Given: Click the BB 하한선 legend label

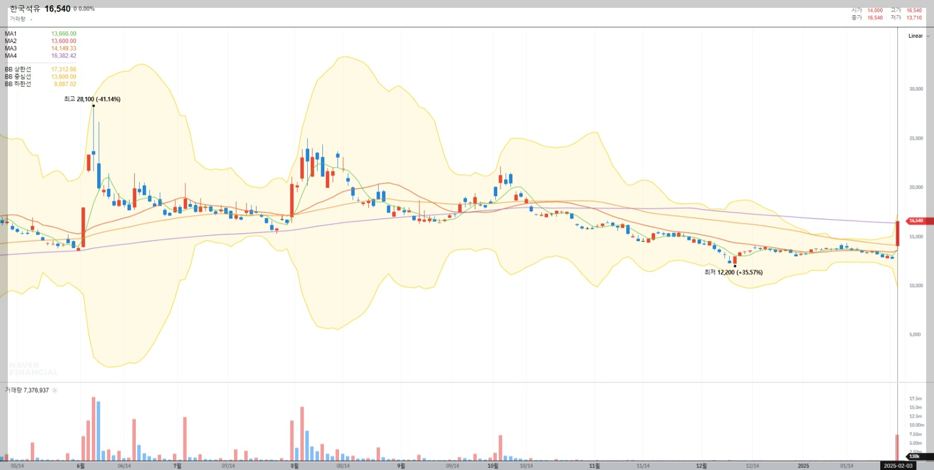Looking at the screenshot, I should (18, 84).
